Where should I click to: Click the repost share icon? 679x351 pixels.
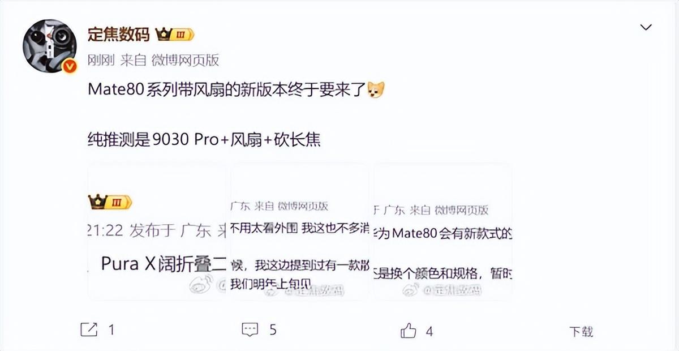pos(89,329)
